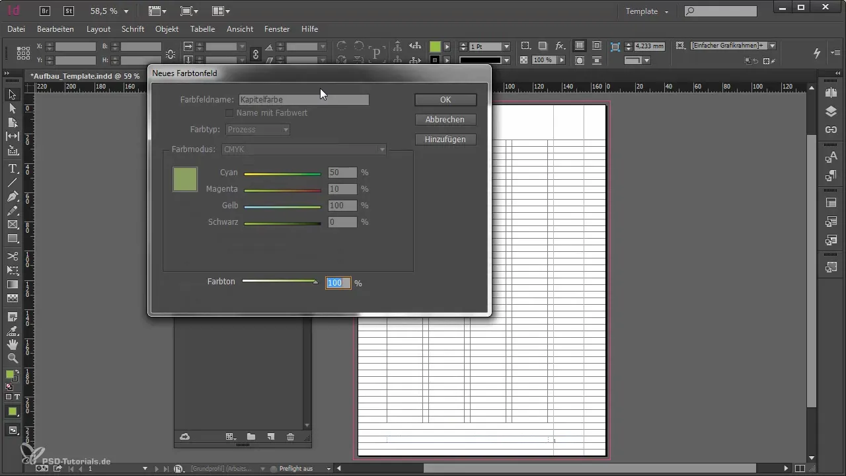Select the Note tool
Image resolution: width=846 pixels, height=476 pixels.
12,317
